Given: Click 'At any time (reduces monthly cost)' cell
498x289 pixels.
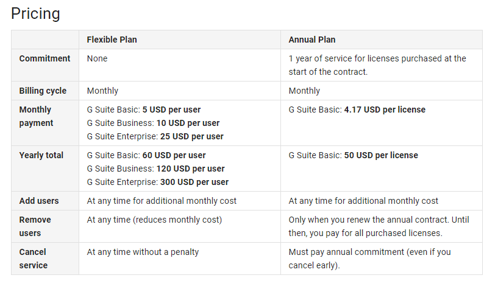Looking at the screenshot, I should (x=154, y=220).
